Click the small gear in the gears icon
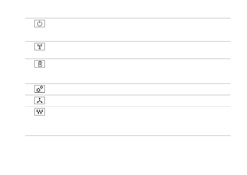Screen dimensions: 247x175 pos(41,87)
